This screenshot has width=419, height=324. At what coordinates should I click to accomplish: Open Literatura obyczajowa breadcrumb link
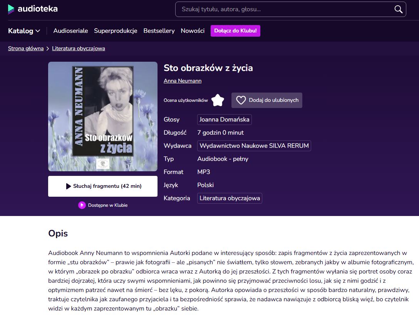[79, 48]
